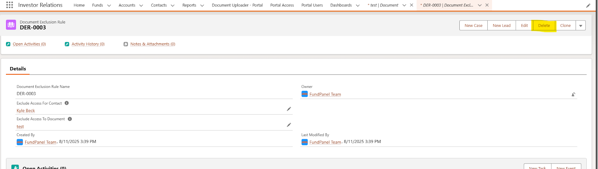Screen dimensions: 598x169
Task: Open the Activity History (0) link
Action: coord(88,44)
